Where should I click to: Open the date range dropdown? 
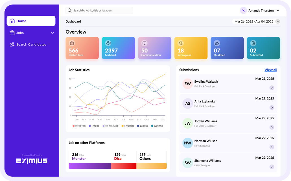coord(278,21)
